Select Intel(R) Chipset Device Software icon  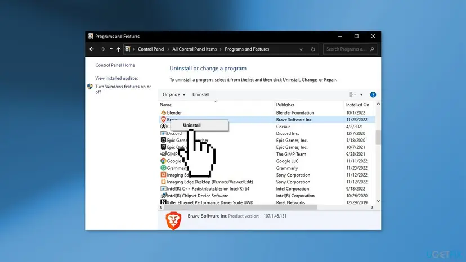pyautogui.click(x=163, y=196)
